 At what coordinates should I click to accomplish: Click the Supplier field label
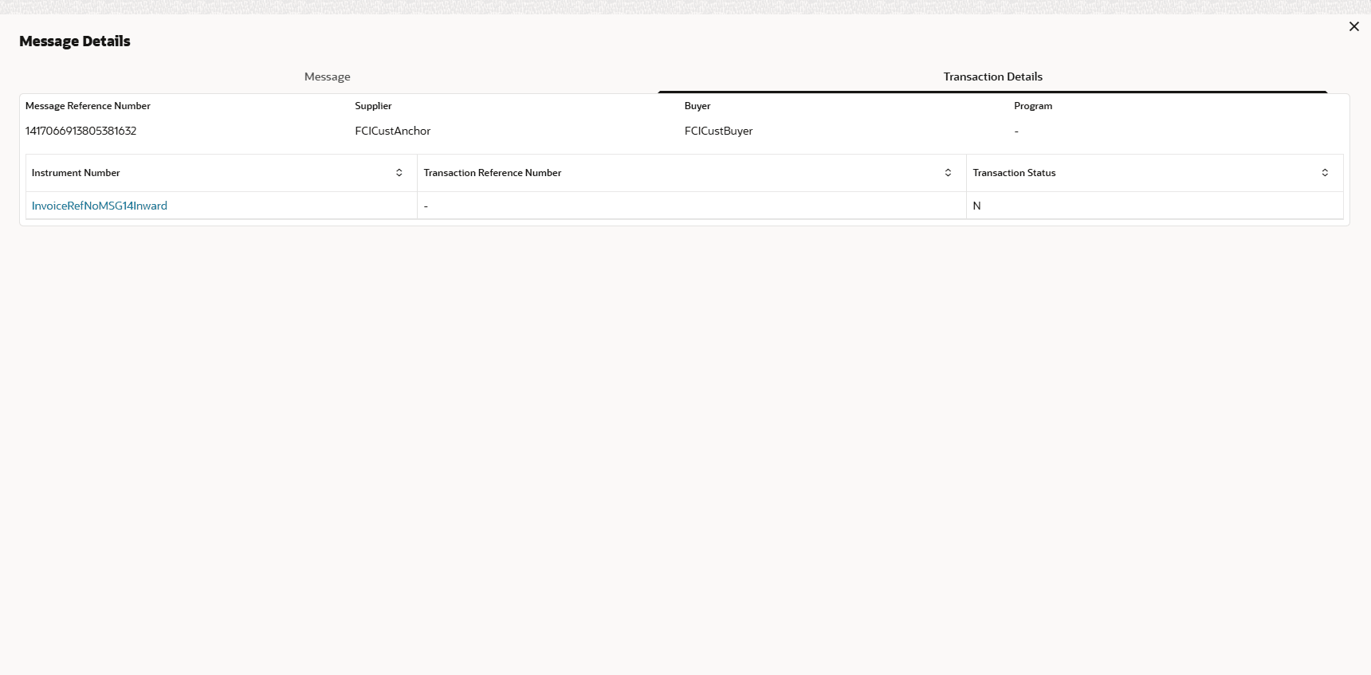tap(373, 106)
